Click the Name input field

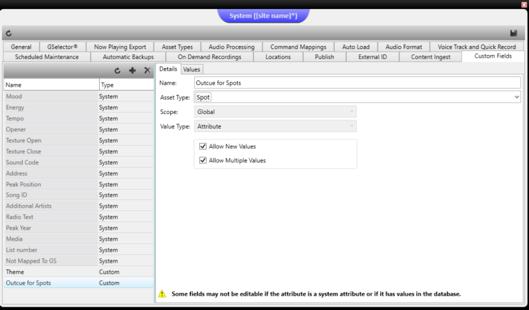(356, 82)
